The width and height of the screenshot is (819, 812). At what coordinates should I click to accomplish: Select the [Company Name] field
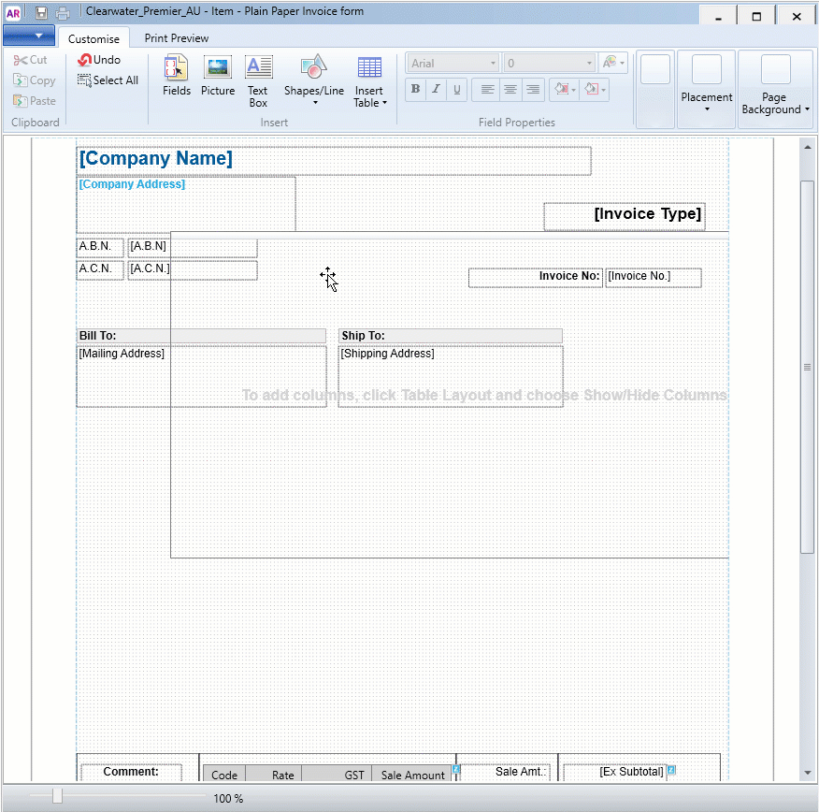pyautogui.click(x=334, y=160)
